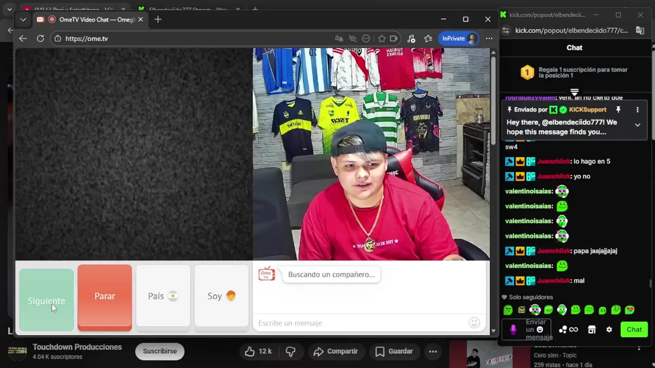Open Cero sien suggested video thumbnail
This screenshot has width=655, height=368.
[x=489, y=355]
